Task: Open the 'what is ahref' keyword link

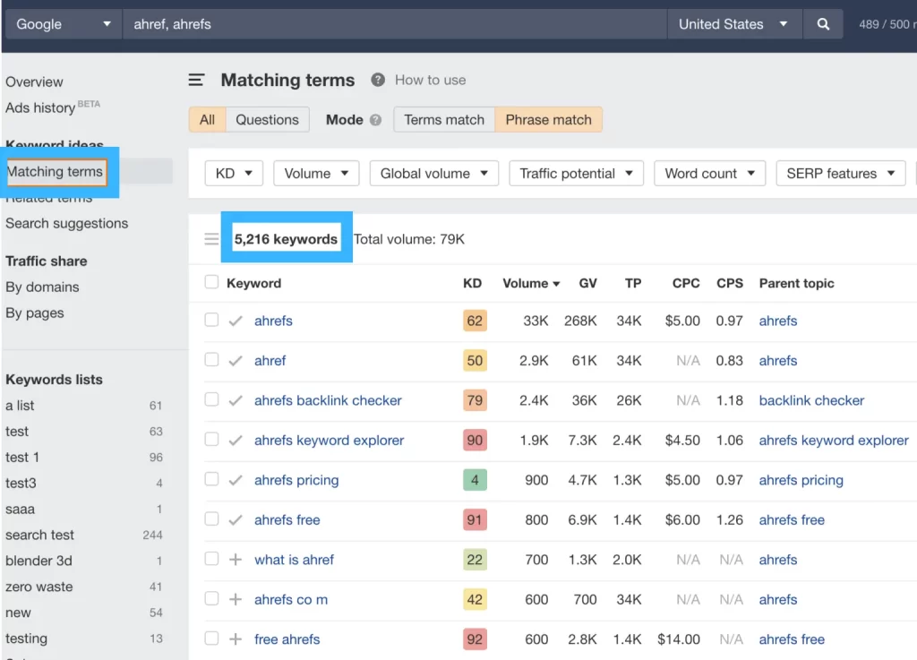Action: tap(294, 560)
